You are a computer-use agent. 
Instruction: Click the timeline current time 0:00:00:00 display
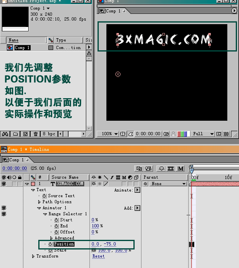point(15,168)
